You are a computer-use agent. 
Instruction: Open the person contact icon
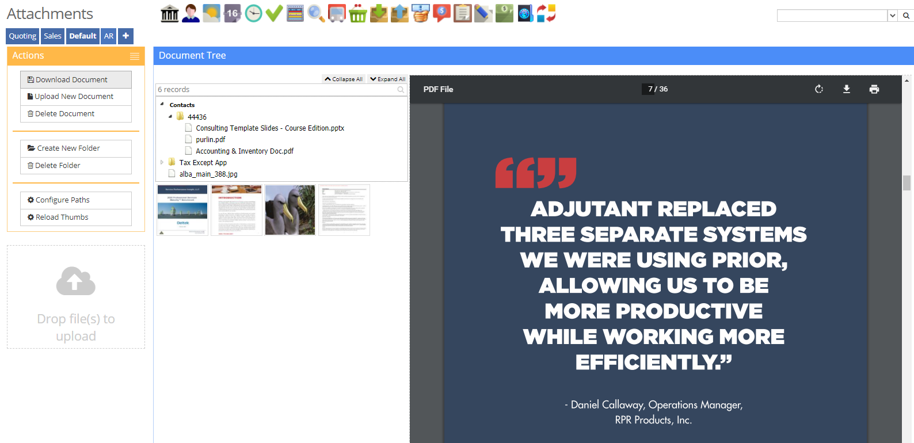[x=191, y=13]
